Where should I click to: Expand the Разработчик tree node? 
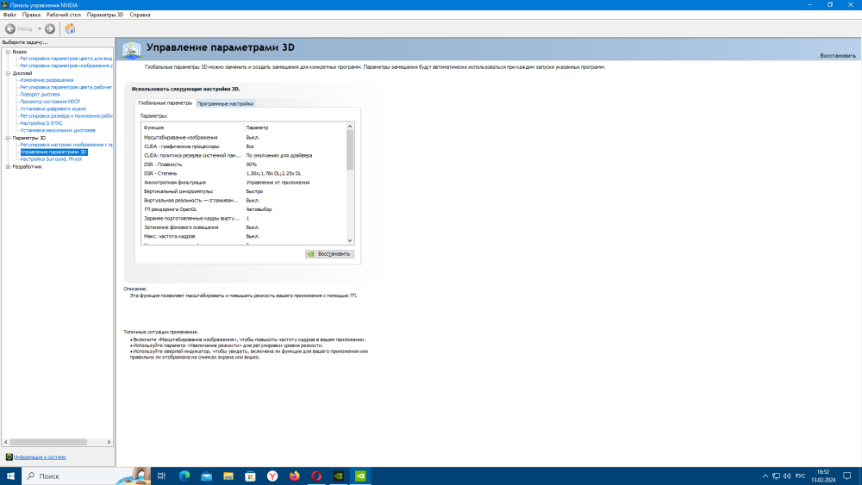tap(9, 166)
